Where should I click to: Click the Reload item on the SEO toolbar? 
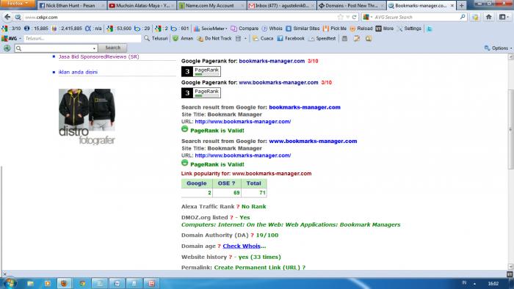click(x=361, y=29)
